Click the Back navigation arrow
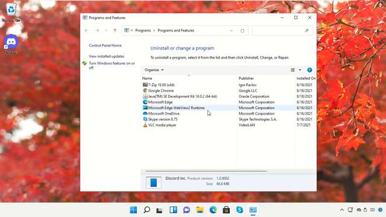386x217 pixels. click(x=86, y=31)
